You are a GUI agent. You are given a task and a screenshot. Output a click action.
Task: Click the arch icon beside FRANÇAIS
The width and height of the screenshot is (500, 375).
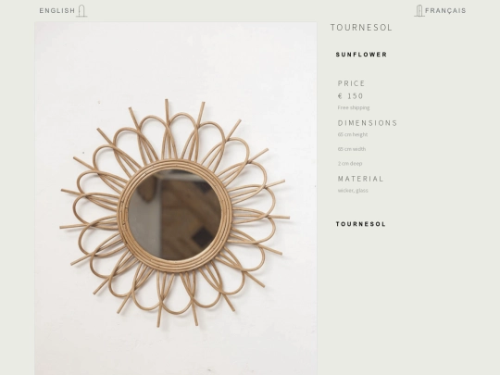tap(419, 11)
